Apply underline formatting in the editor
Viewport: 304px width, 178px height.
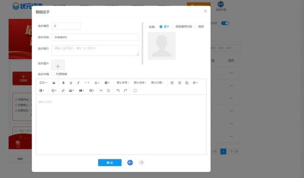(71, 83)
